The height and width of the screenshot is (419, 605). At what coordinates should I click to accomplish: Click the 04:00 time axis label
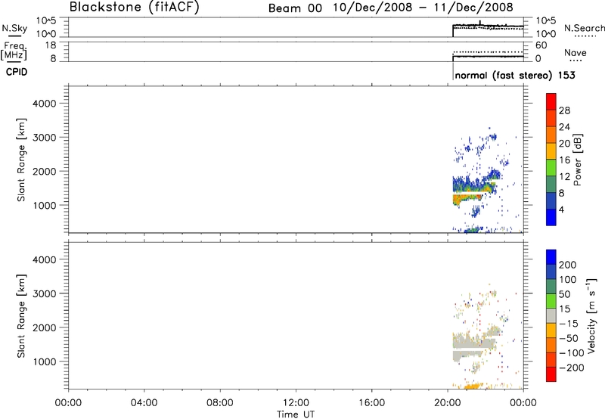click(x=144, y=403)
